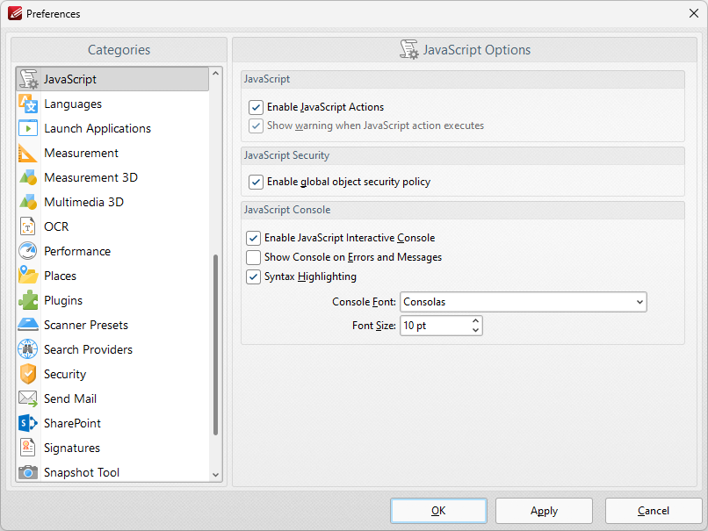Open the SharePoint category
This screenshot has height=531, width=708.
tap(112, 423)
